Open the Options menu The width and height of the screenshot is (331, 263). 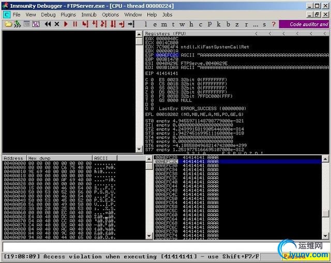pos(110,14)
